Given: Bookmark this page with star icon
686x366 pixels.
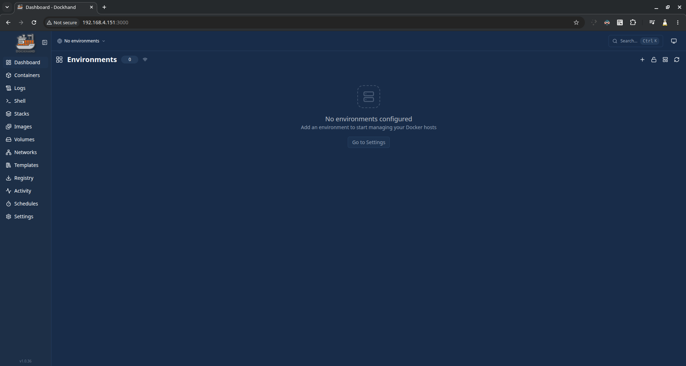Looking at the screenshot, I should pos(576,22).
